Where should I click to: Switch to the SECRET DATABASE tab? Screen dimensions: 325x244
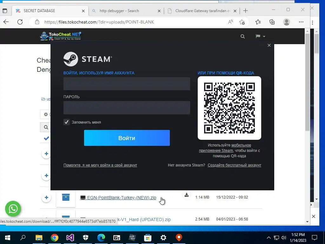(50, 11)
